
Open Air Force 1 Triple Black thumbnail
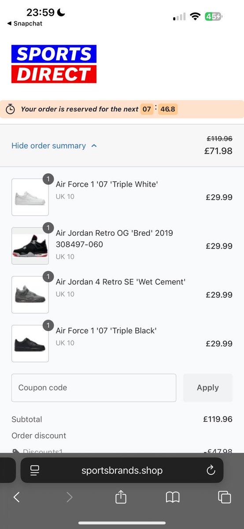pos(30,343)
